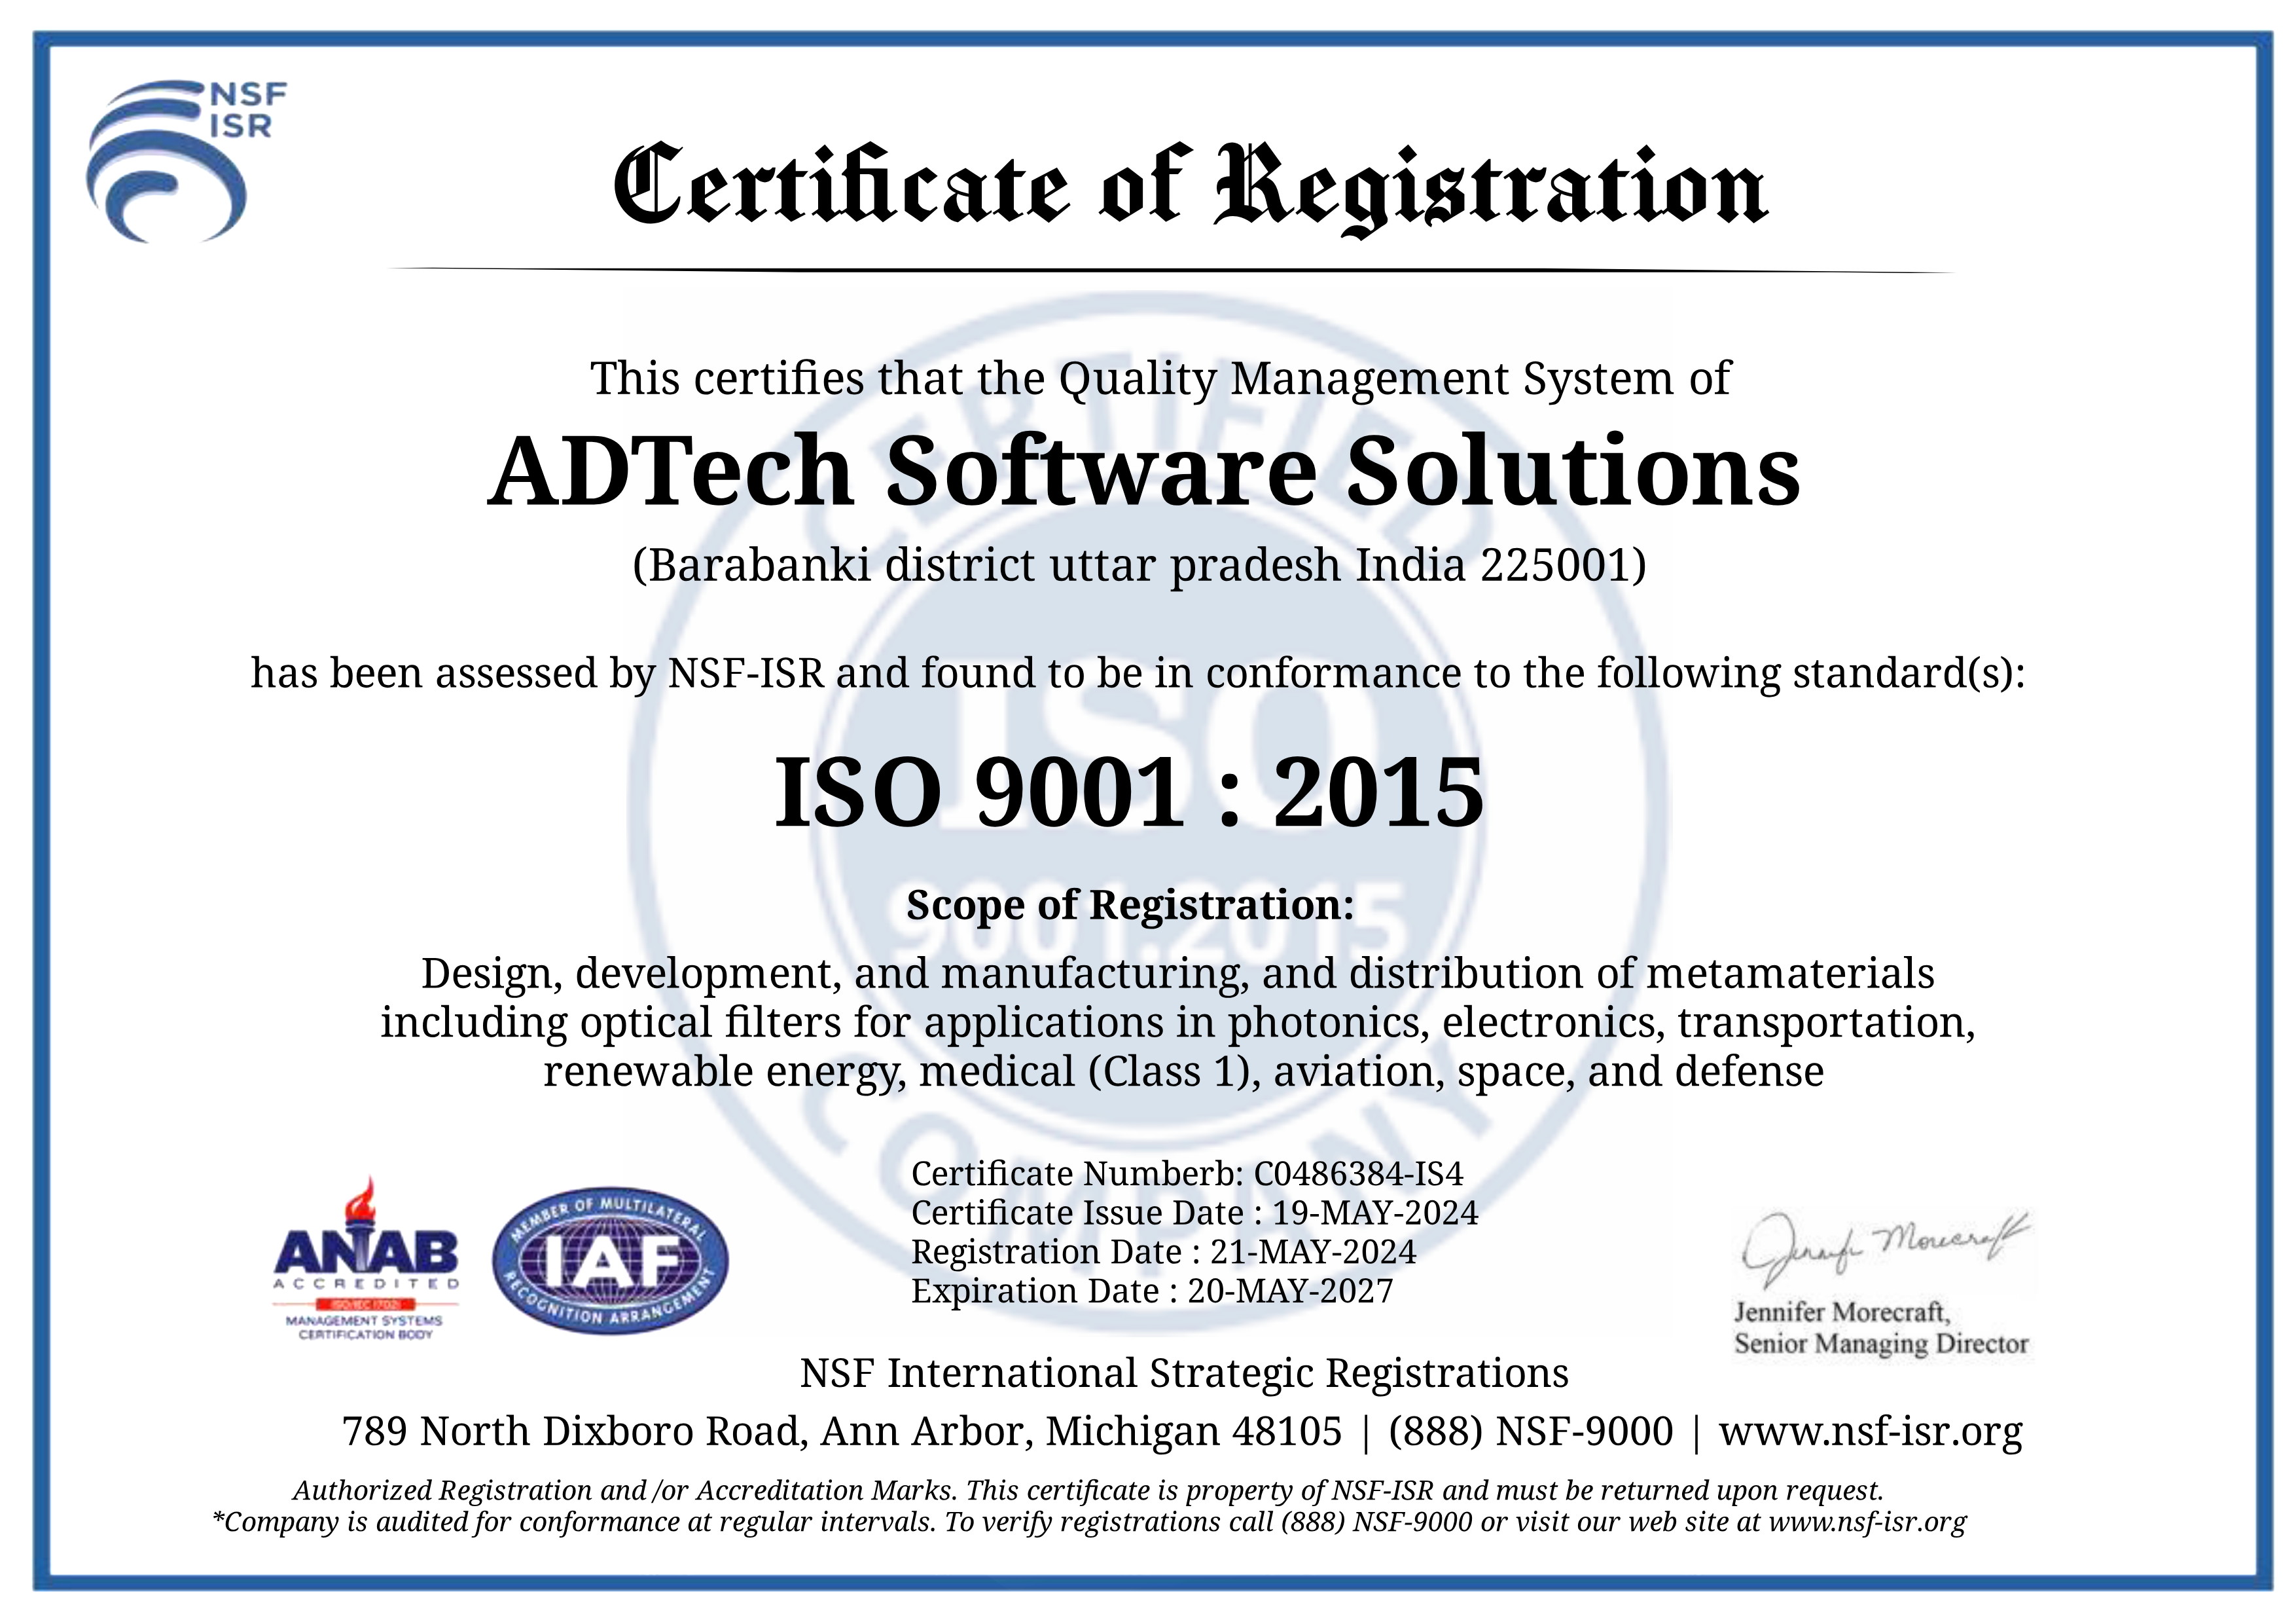Click the Barabanki district address line
2296x1624 pixels.
tap(1140, 565)
